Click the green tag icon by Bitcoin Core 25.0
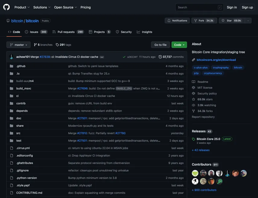Image resolution: width=258 pixels, height=198 pixels. (193, 139)
